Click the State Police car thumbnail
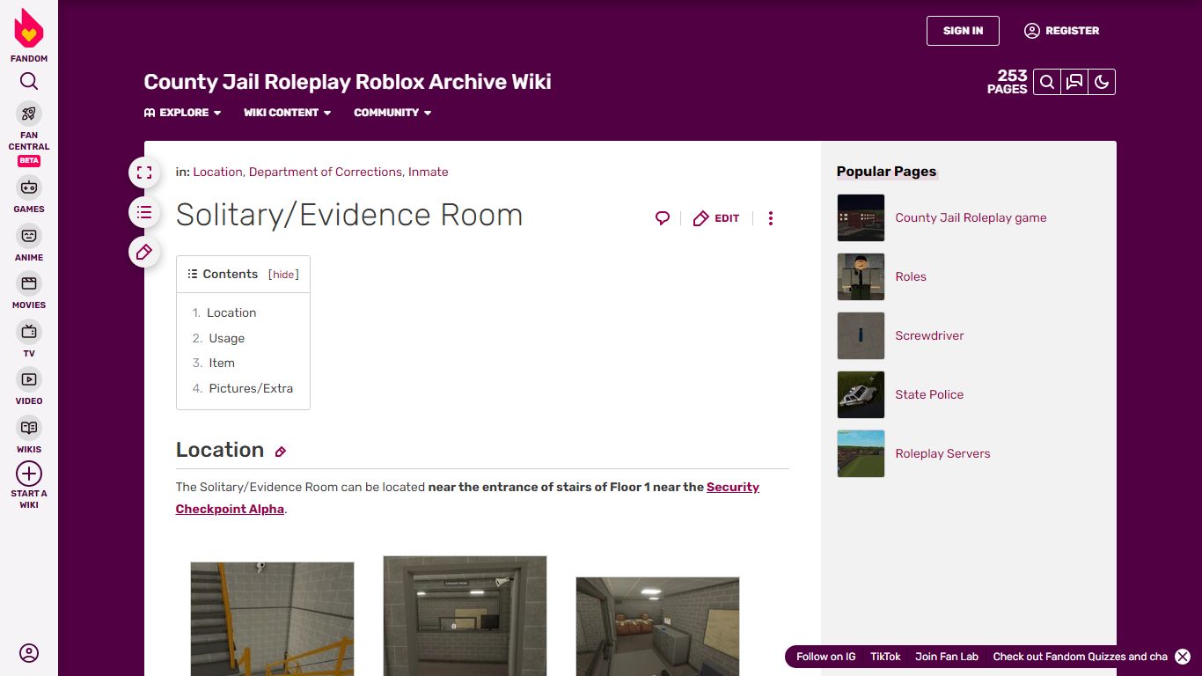This screenshot has height=676, width=1202. pyautogui.click(x=861, y=394)
